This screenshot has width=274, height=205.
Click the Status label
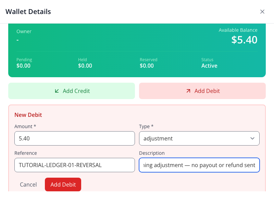tap(207, 59)
